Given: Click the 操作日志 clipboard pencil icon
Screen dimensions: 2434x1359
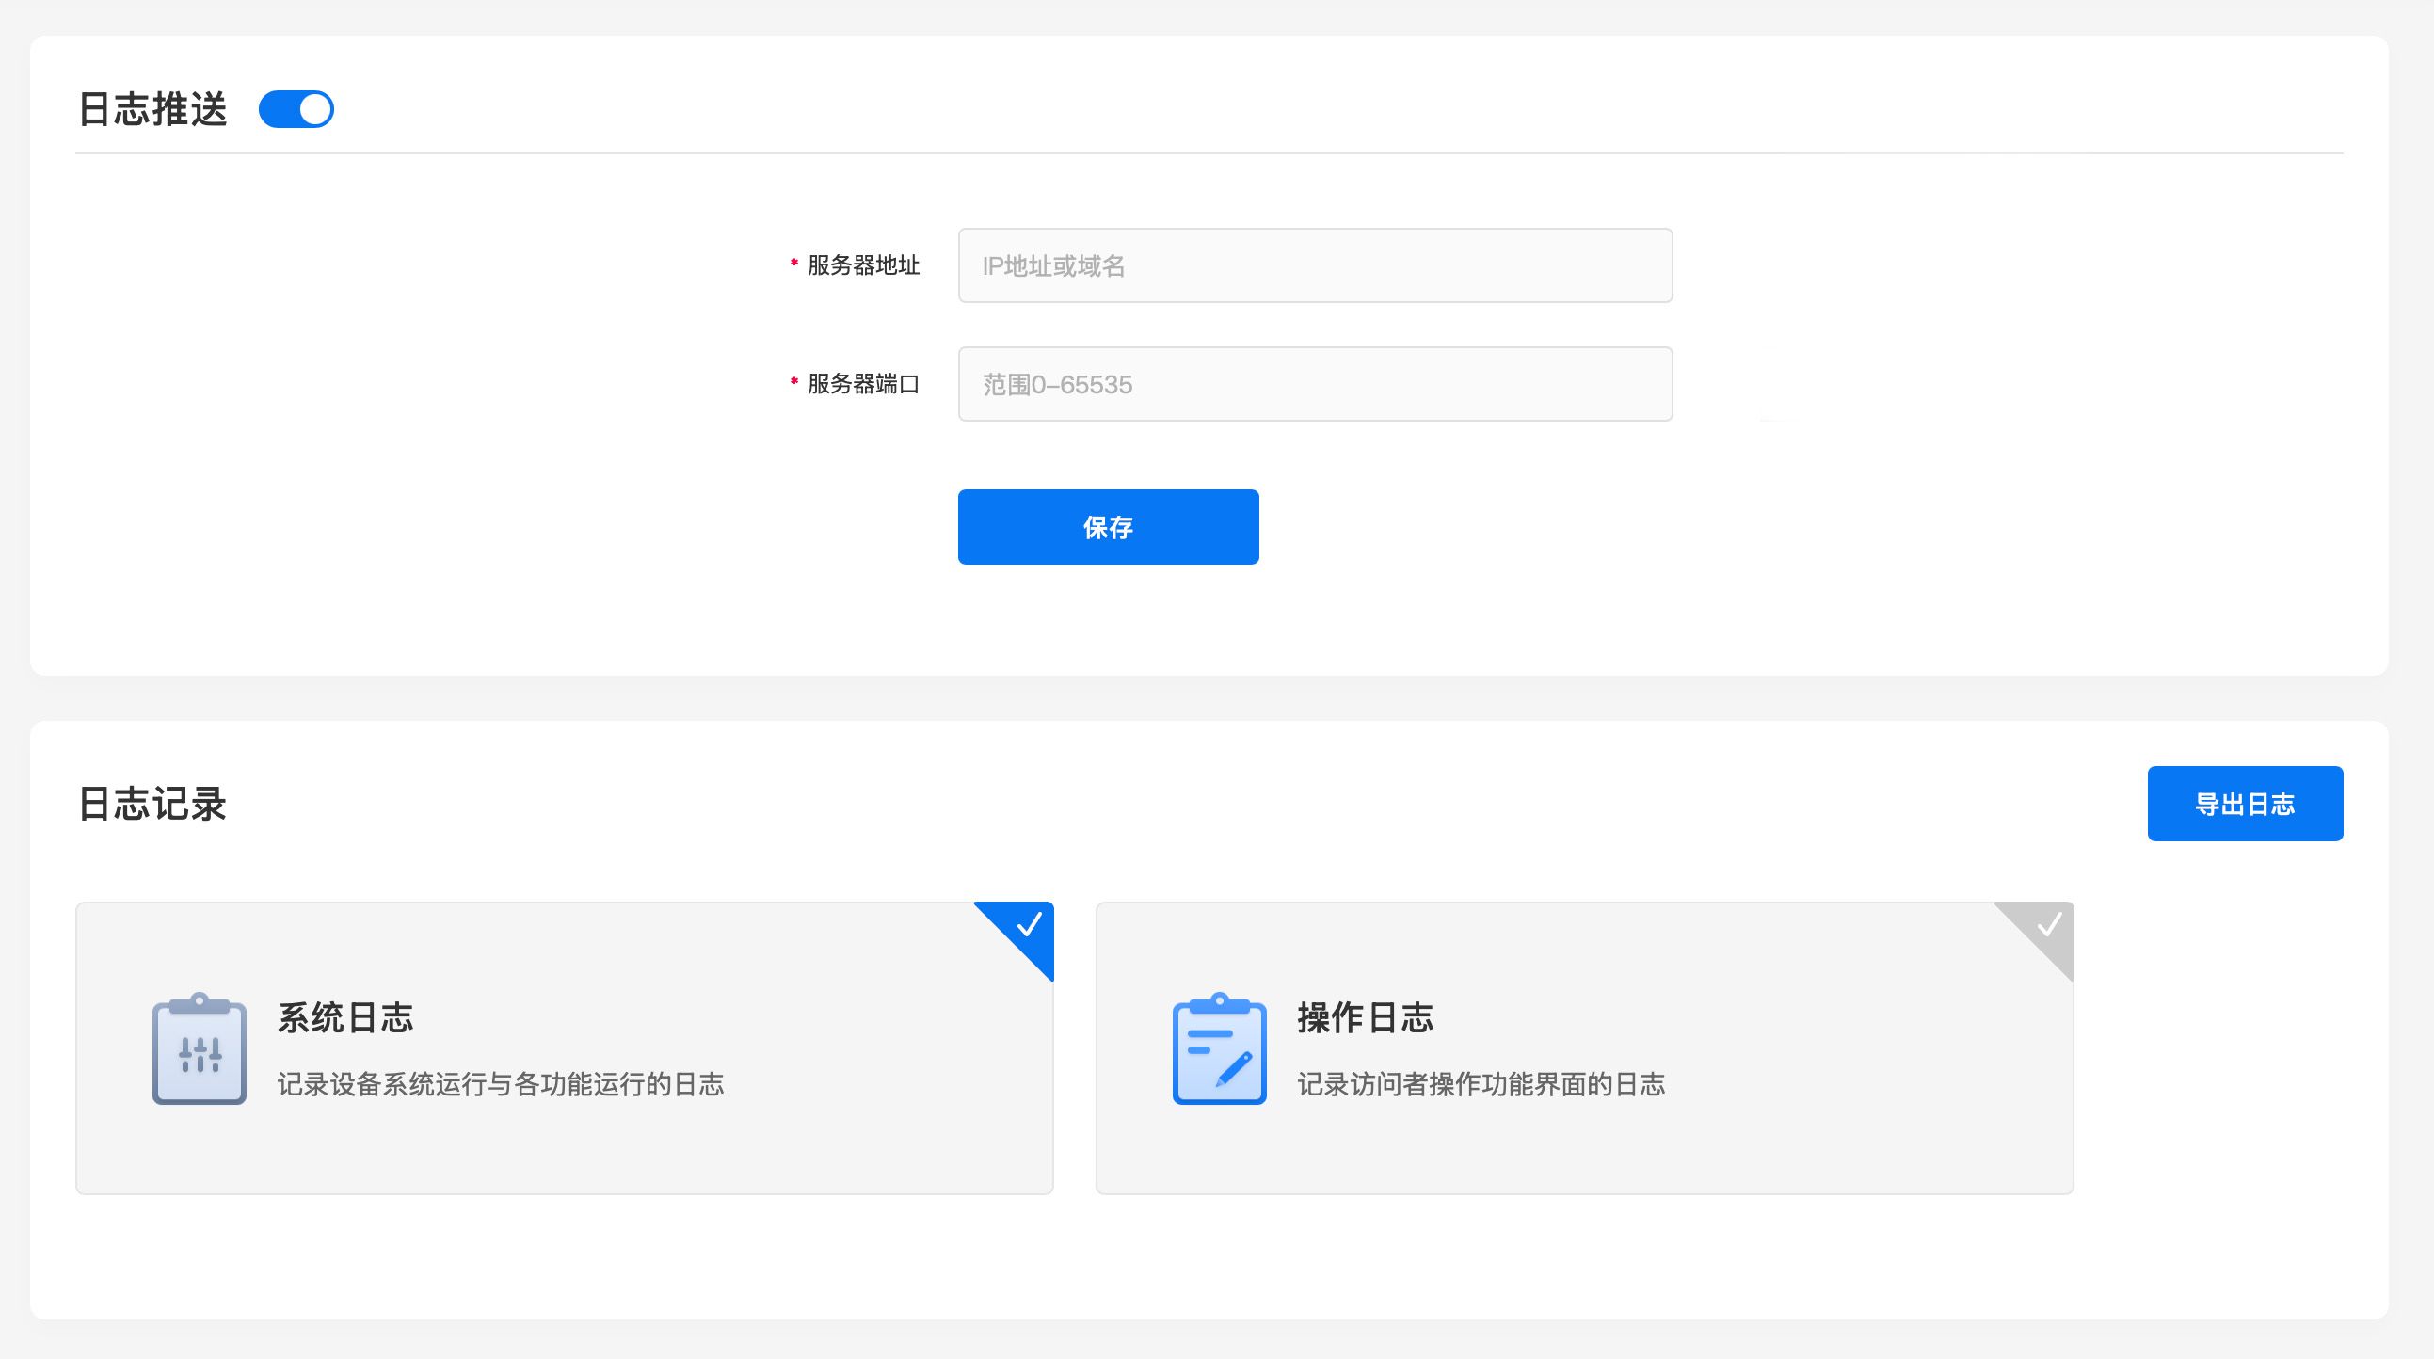Looking at the screenshot, I should pyautogui.click(x=1219, y=1049).
